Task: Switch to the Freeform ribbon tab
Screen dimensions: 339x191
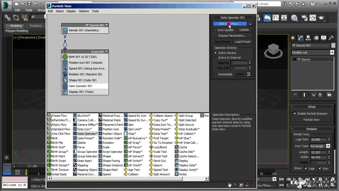Action: [36, 26]
